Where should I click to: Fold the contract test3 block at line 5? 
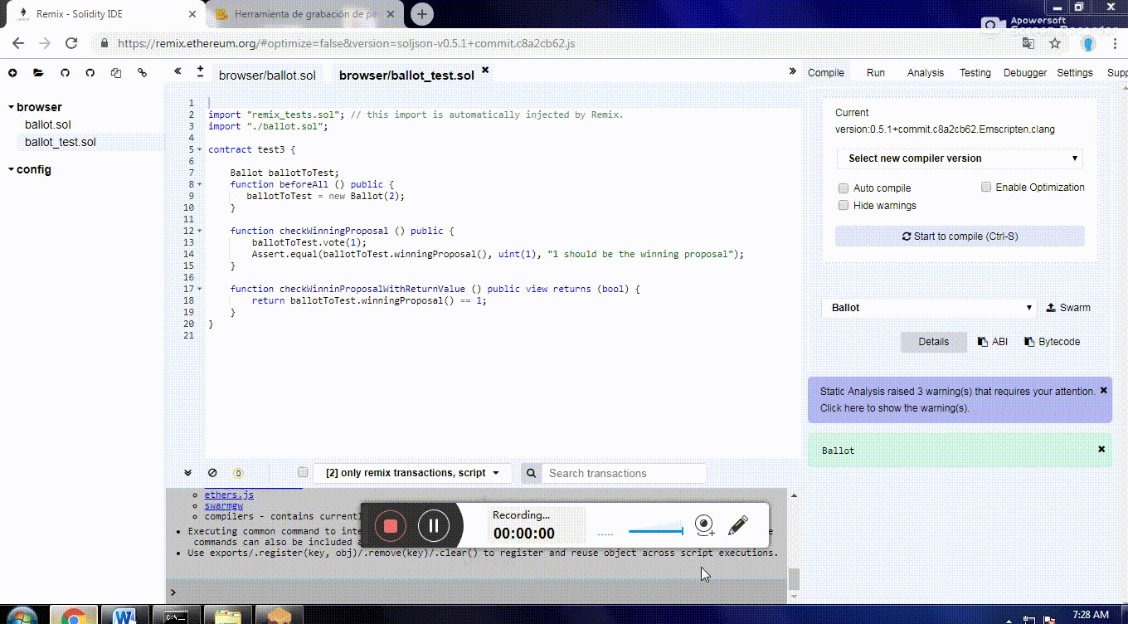click(200, 150)
